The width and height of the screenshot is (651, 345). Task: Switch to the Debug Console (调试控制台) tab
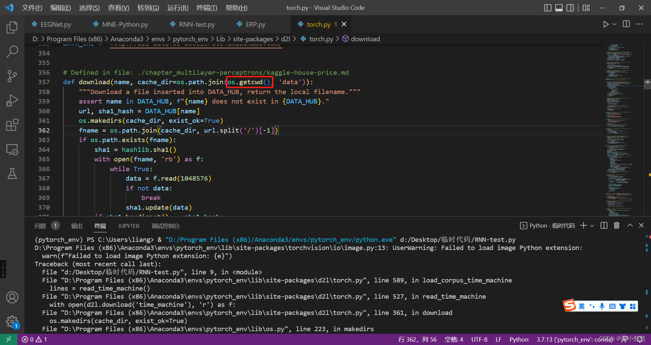tap(165, 226)
